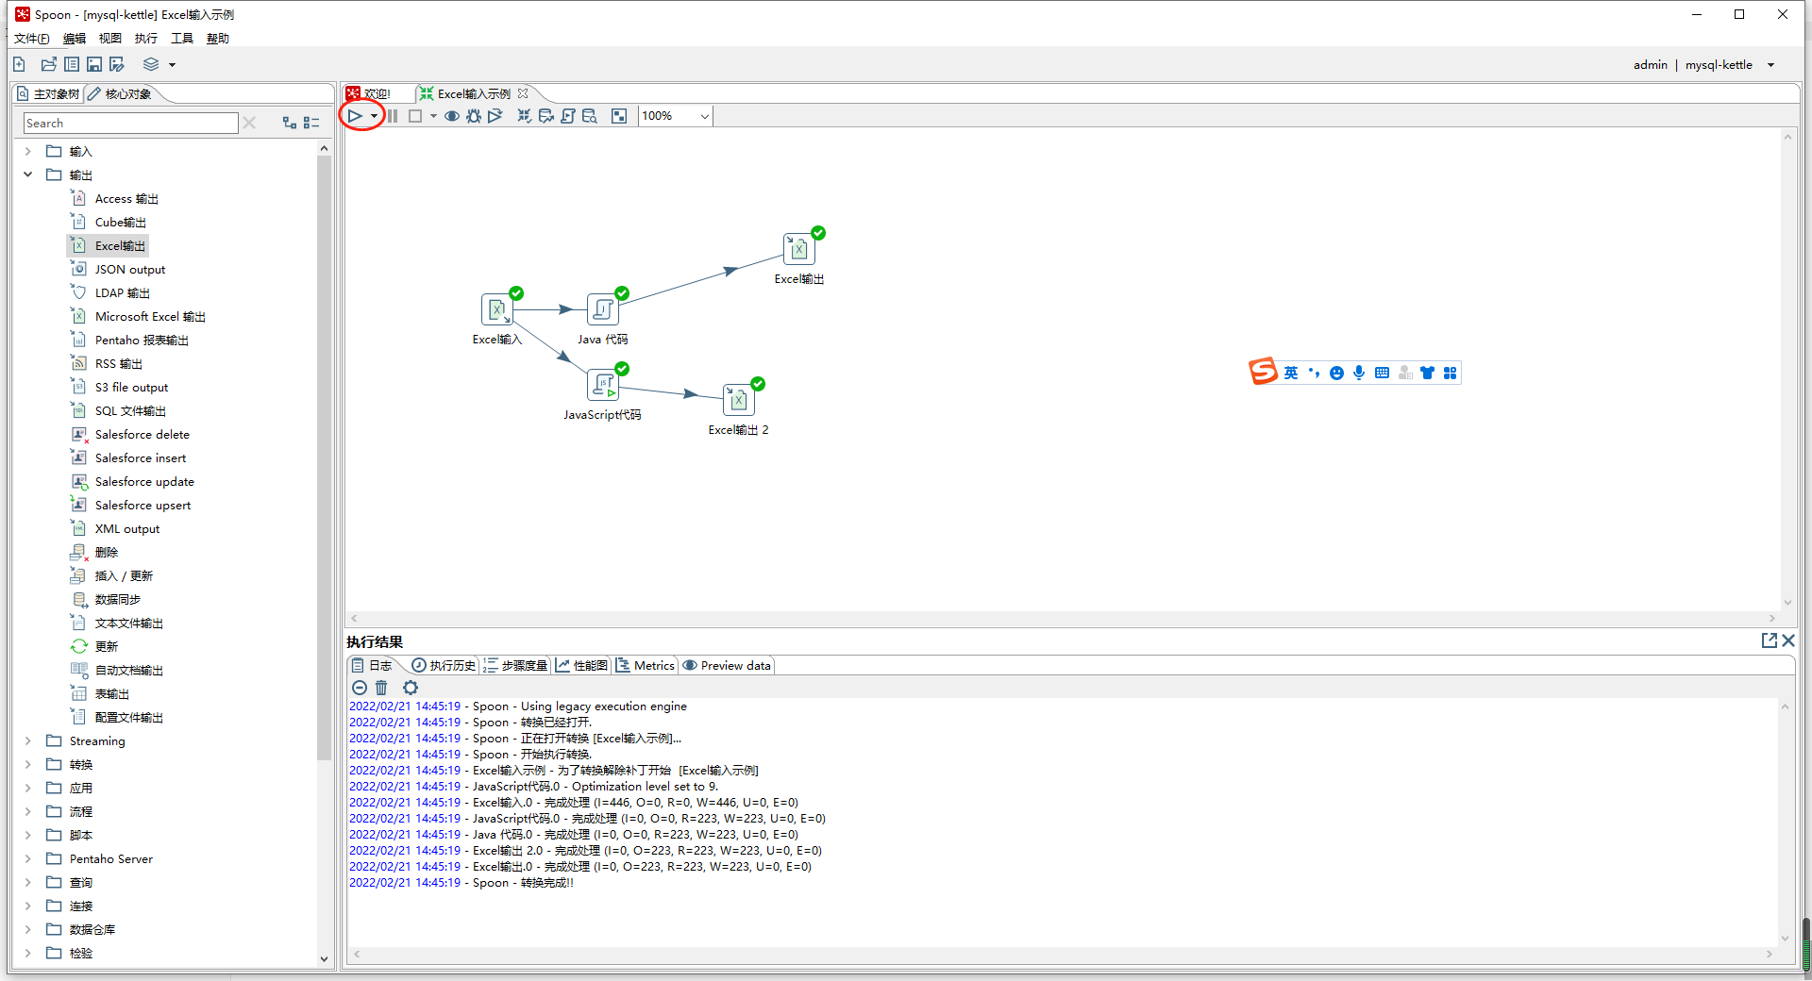The image size is (1812, 981).
Task: Select the Excel输出 2 step on the canvas
Action: (x=738, y=400)
